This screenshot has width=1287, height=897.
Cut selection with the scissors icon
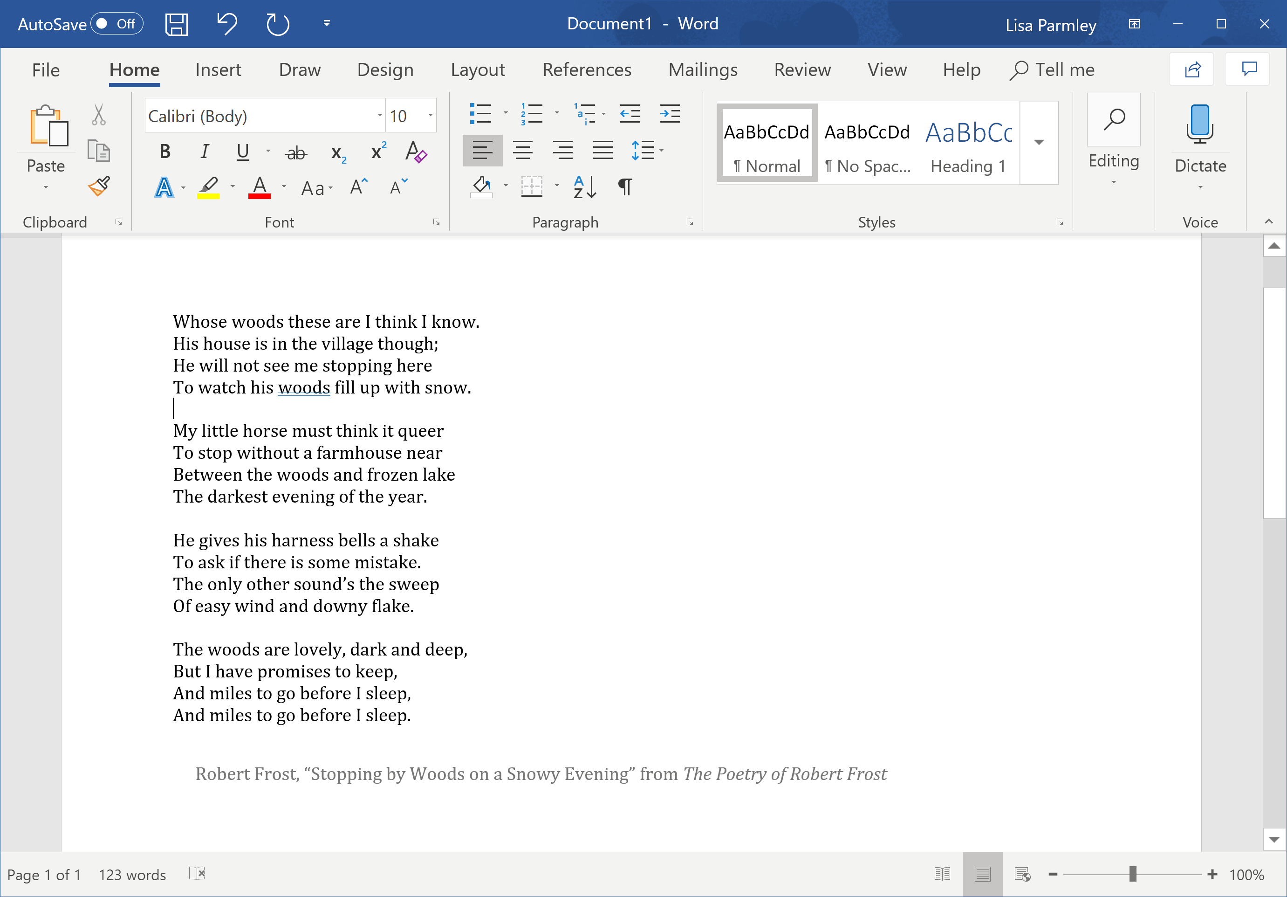click(99, 114)
